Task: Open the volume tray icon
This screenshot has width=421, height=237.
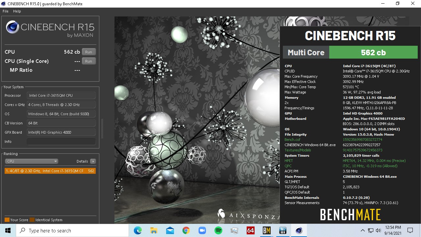Action: coord(378,230)
